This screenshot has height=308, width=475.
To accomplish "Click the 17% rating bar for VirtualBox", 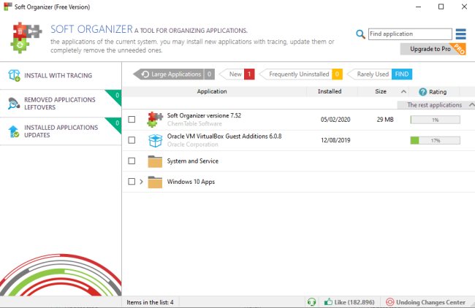I will tap(436, 140).
